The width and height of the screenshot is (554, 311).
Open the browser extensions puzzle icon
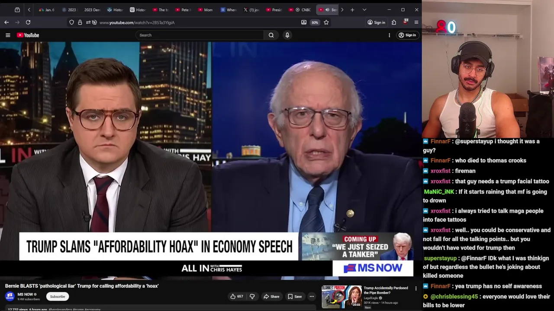[x=394, y=22]
